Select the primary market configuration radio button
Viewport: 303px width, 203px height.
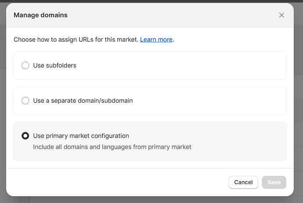[x=25, y=136]
